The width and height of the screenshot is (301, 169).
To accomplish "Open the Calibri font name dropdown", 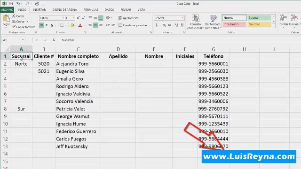I will [x=63, y=18].
